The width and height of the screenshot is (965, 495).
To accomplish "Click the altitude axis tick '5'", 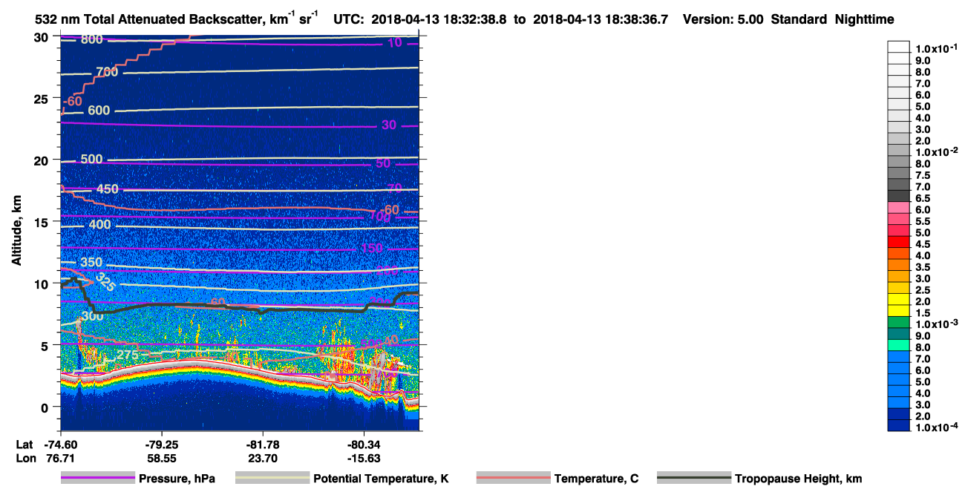I will click(x=46, y=345).
